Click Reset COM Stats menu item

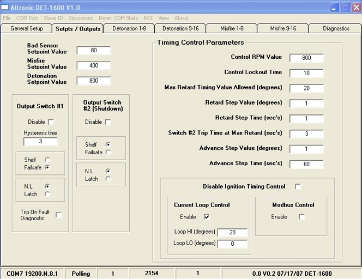click(x=118, y=18)
